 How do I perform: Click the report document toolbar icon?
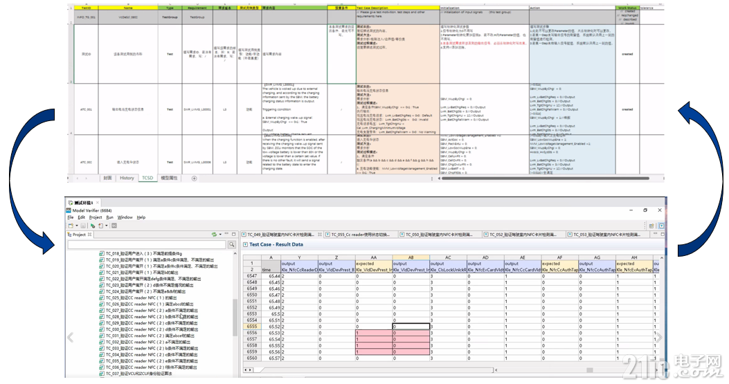click(x=100, y=226)
